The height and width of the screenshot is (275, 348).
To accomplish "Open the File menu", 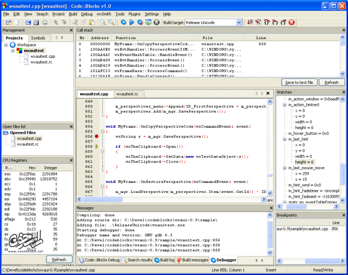I will [x=6, y=14].
